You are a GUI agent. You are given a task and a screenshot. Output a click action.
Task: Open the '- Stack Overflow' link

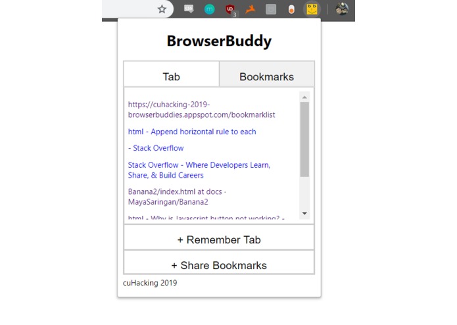pos(156,148)
